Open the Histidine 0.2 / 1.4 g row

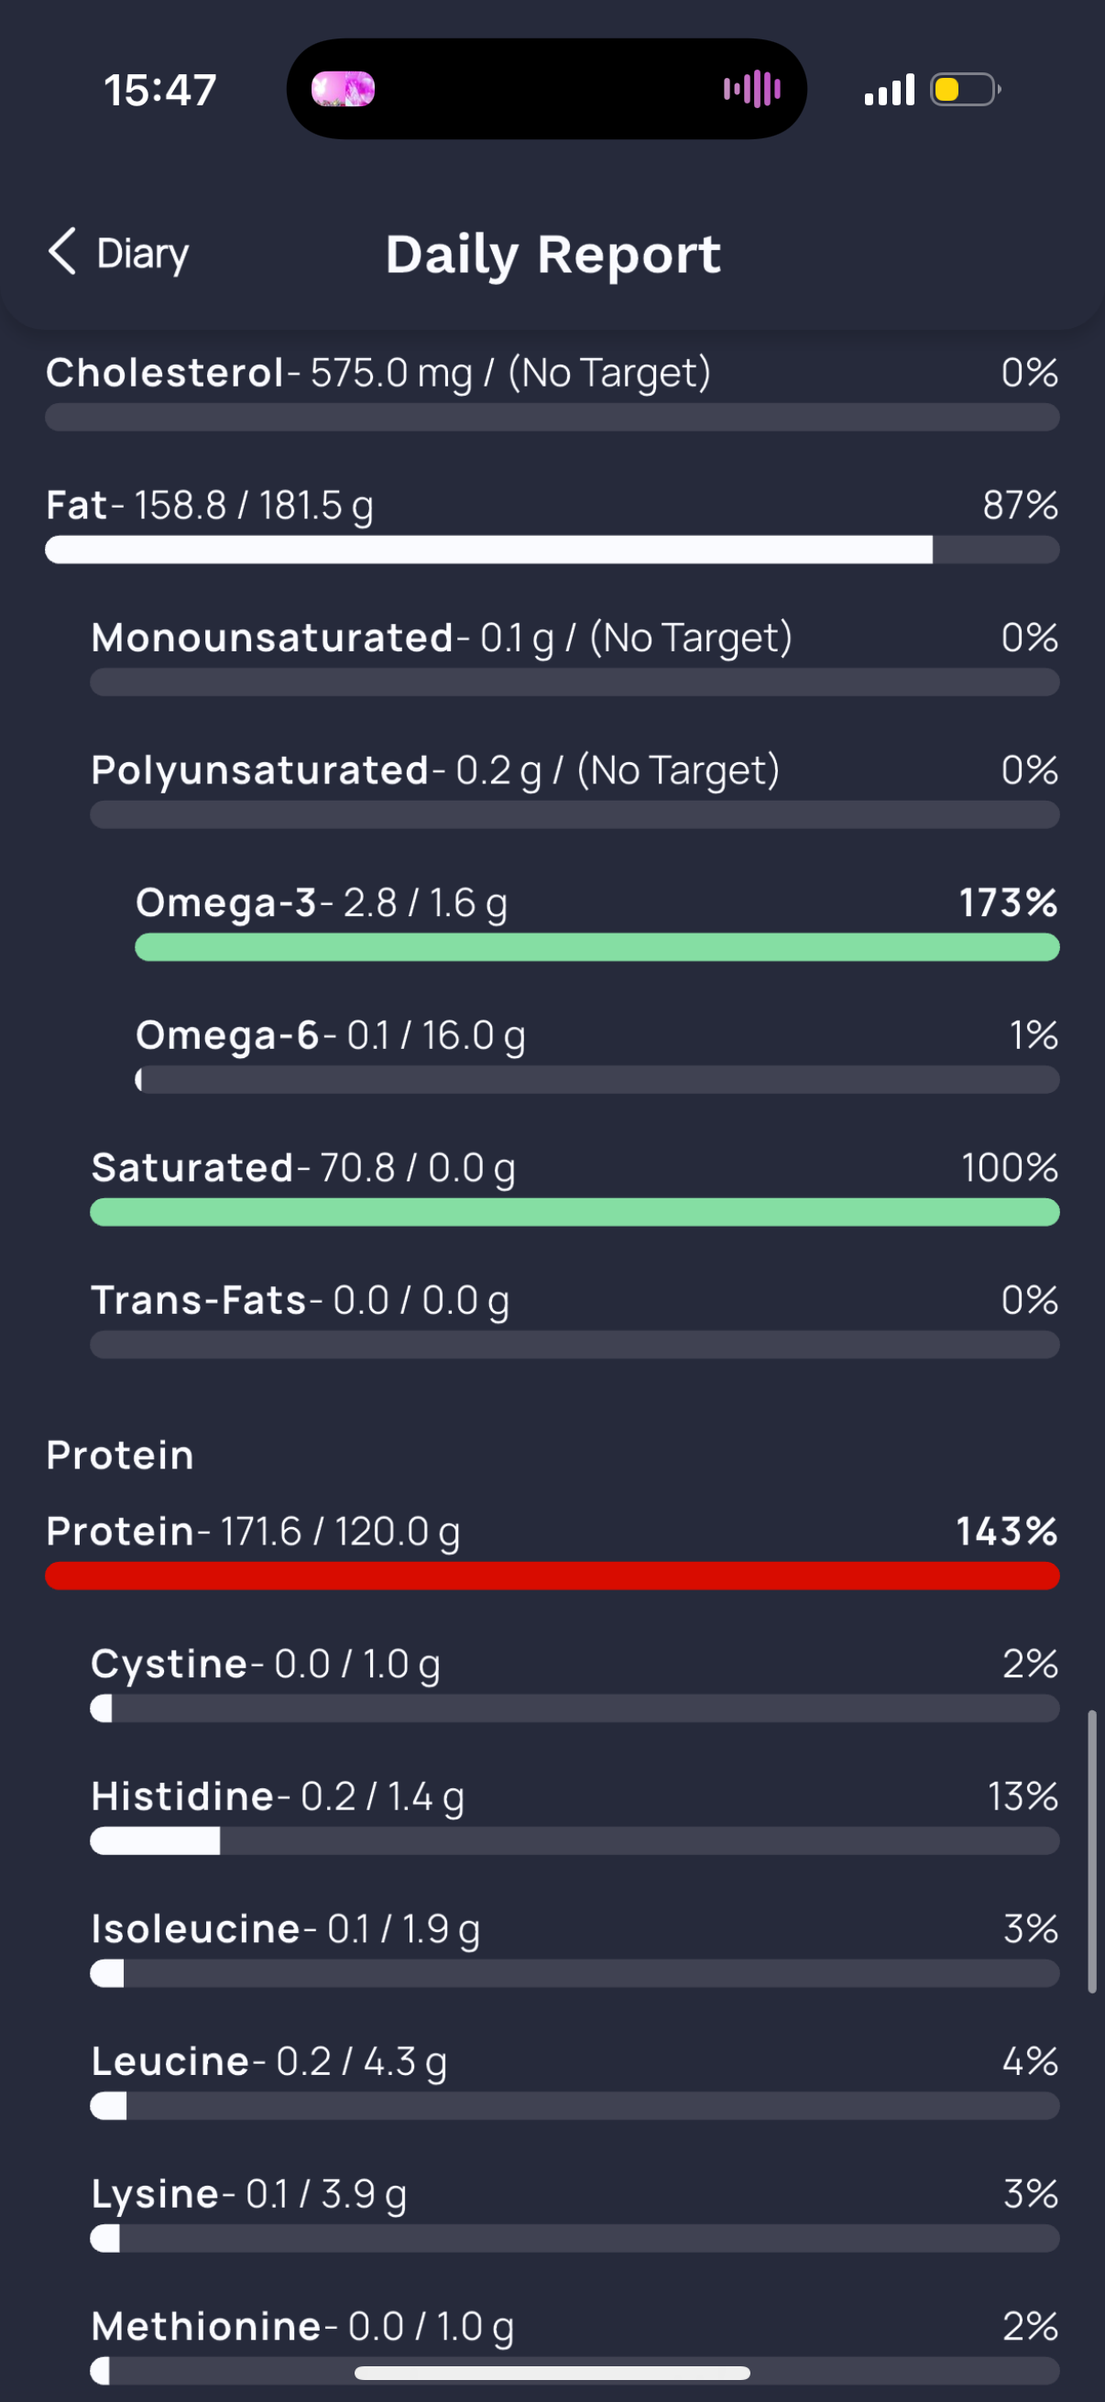574,1814
